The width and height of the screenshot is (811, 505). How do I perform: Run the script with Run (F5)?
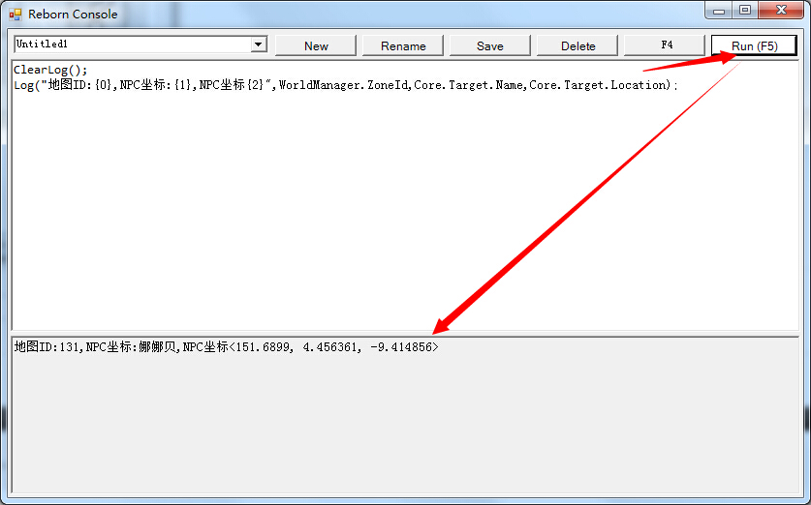point(754,46)
